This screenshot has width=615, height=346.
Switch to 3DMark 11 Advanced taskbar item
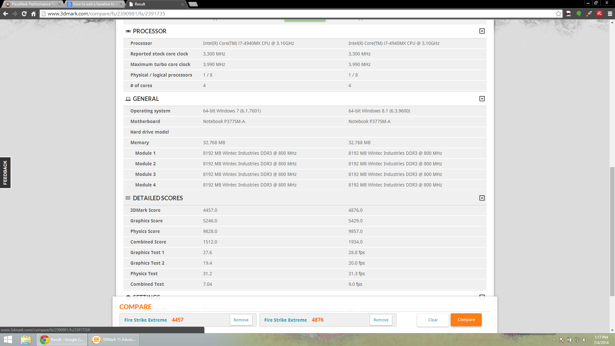(114, 340)
